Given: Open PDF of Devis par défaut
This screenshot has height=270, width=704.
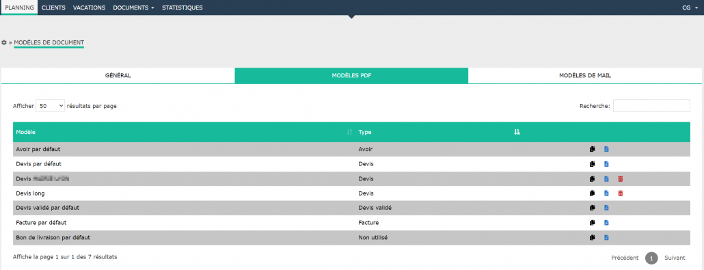Looking at the screenshot, I should (606, 164).
